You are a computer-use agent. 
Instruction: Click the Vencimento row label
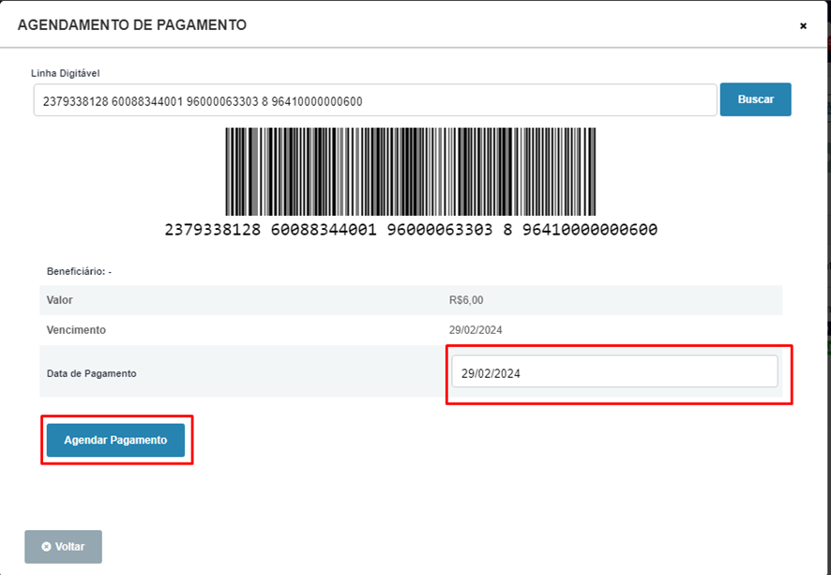[x=76, y=329]
